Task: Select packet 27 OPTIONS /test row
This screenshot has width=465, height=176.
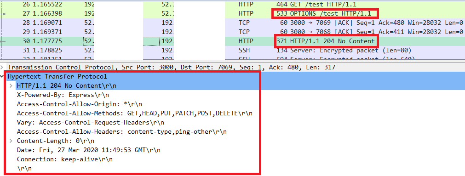Action: coord(233,14)
